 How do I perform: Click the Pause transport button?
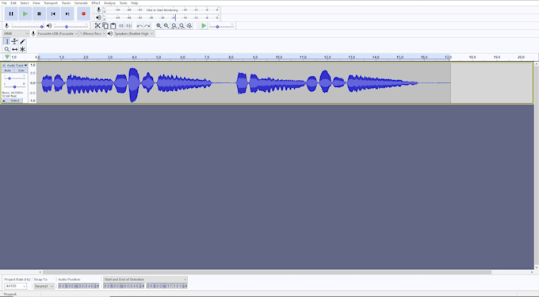tap(11, 13)
